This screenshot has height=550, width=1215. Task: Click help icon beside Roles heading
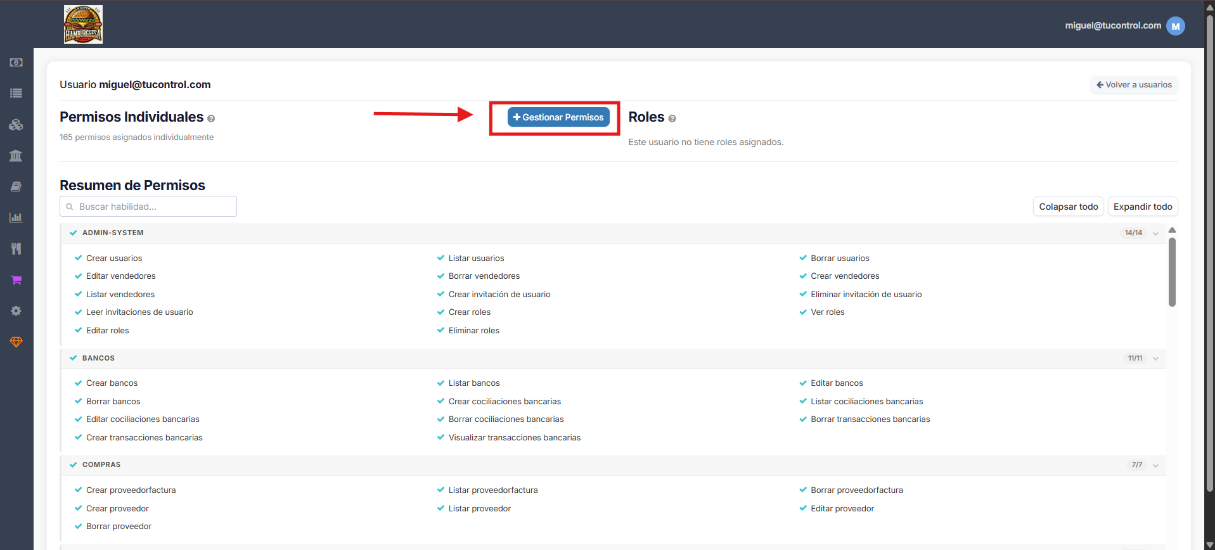click(672, 118)
